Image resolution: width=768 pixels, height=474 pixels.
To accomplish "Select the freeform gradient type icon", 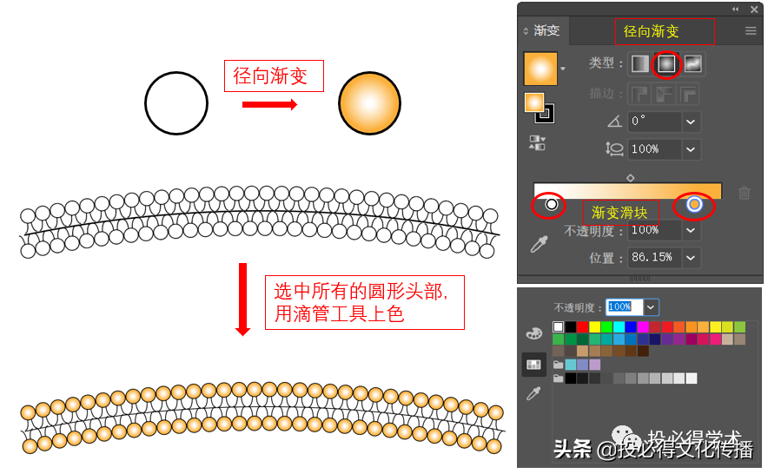I will pyautogui.click(x=692, y=63).
